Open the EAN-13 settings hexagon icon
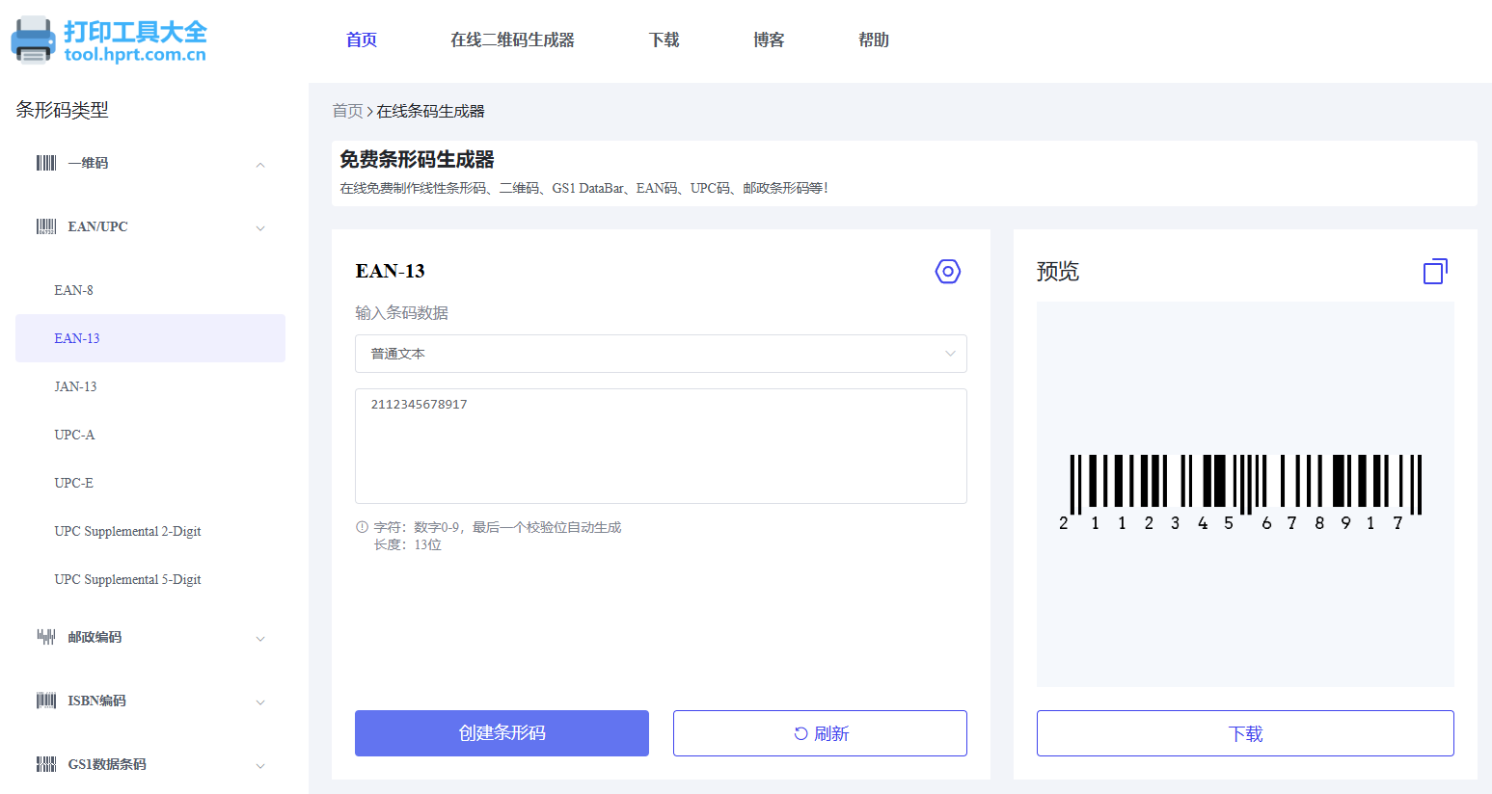 tap(948, 272)
